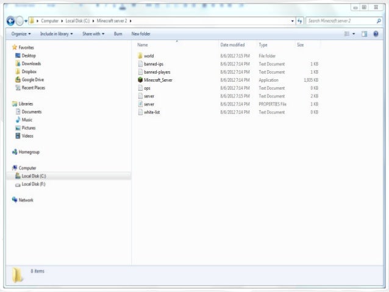Sort by the Date modified column header
Screen dimensions: 389x292
coord(232,45)
